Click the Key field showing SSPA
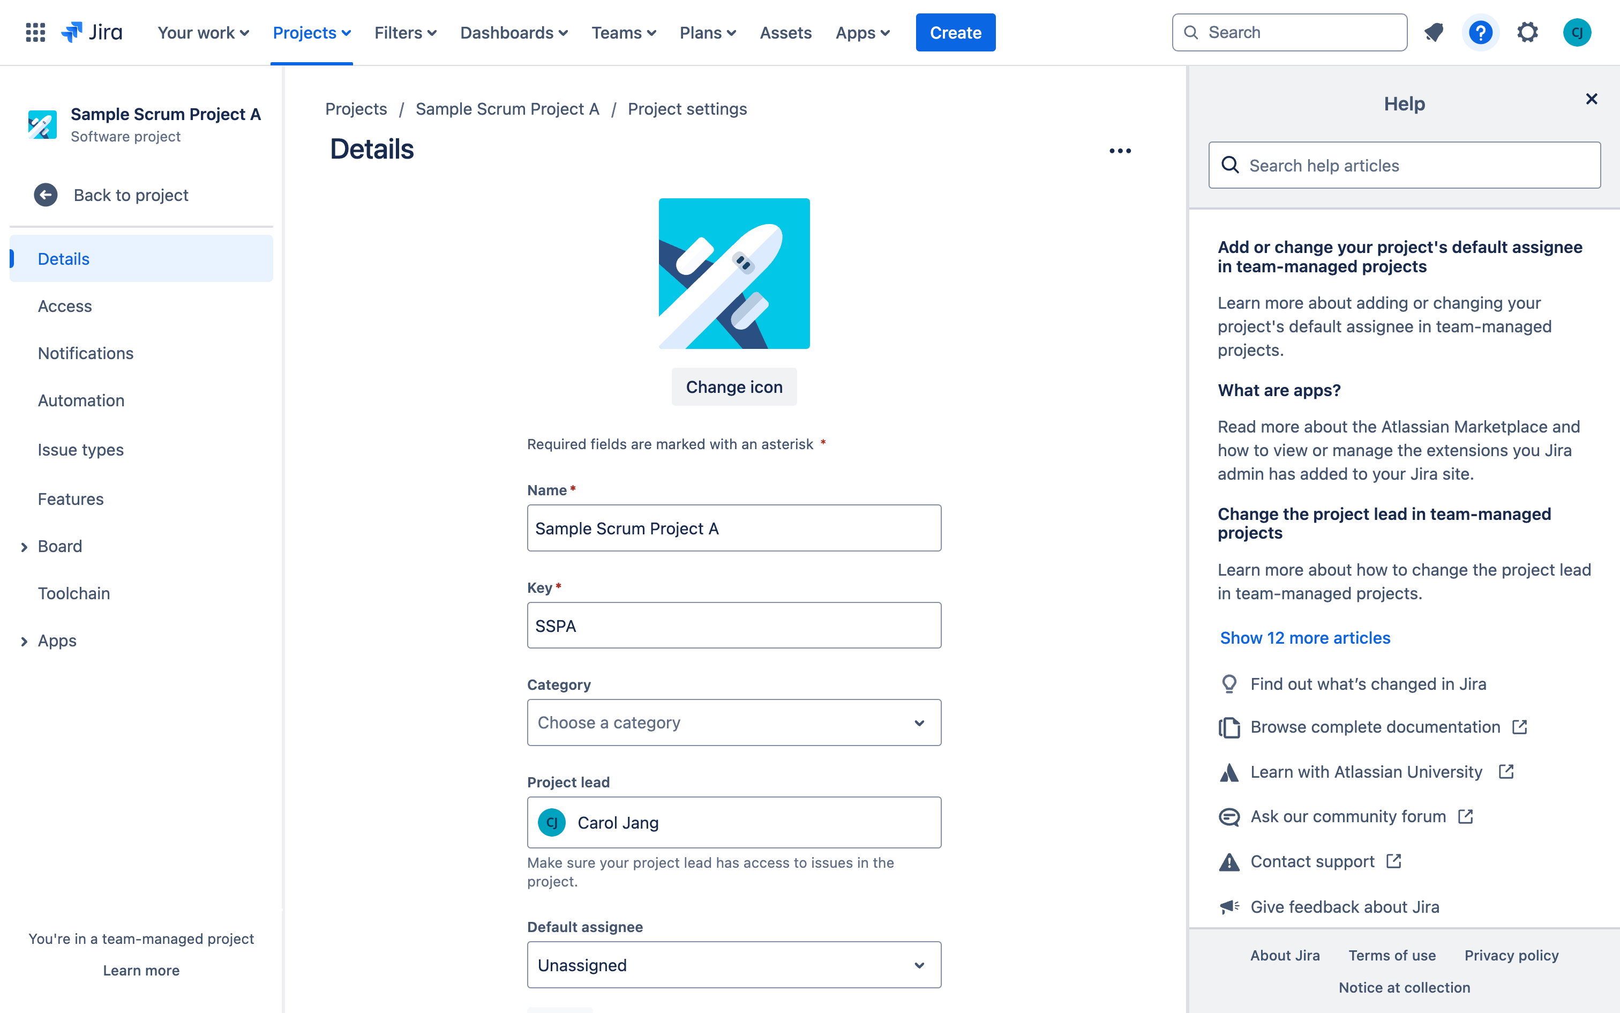Screen dimensions: 1620x1013 [x=733, y=625]
